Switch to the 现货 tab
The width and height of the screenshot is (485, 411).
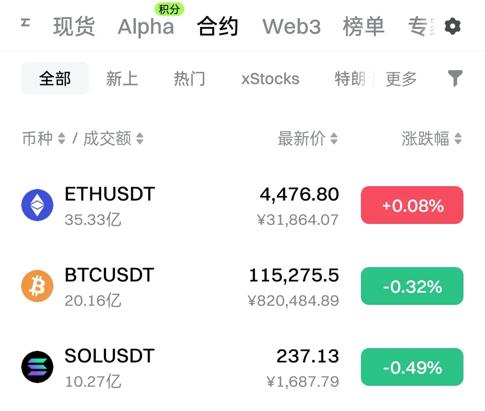(x=74, y=27)
